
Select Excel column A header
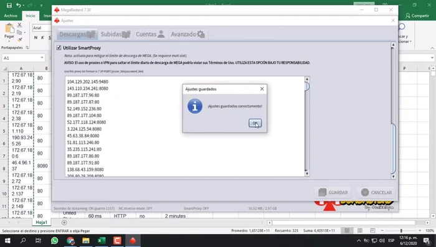click(x=21, y=68)
